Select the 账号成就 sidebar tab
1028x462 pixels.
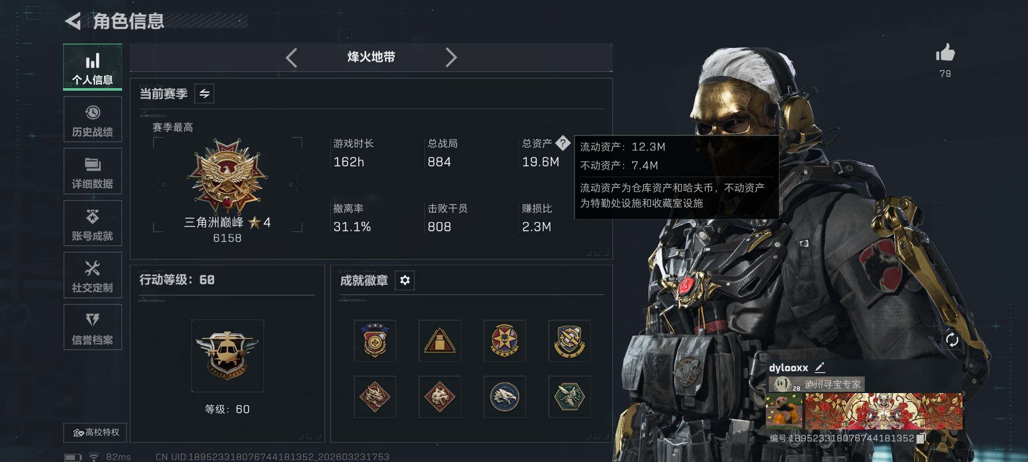point(93,223)
